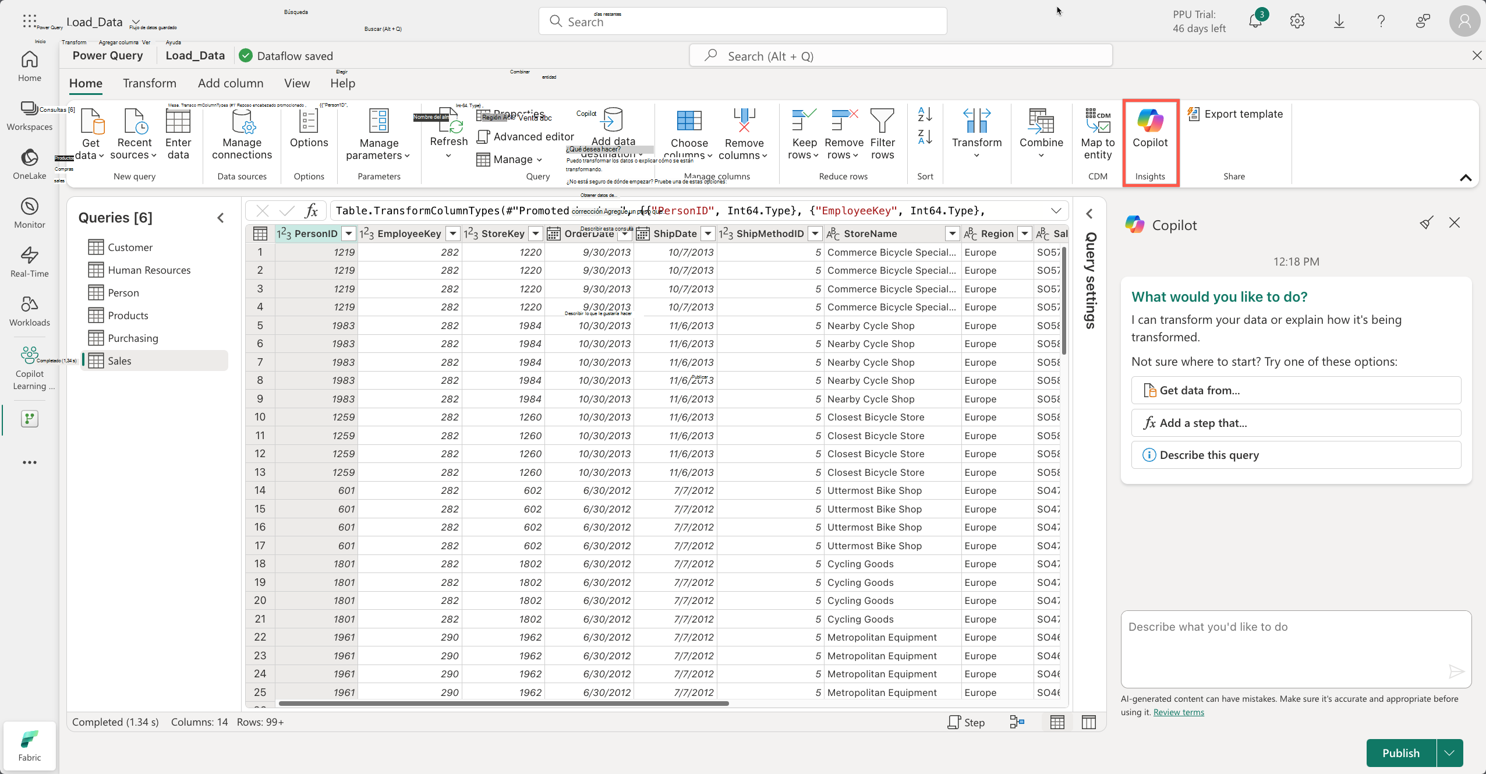Choose Copilot's Get data from option

pos(1296,390)
